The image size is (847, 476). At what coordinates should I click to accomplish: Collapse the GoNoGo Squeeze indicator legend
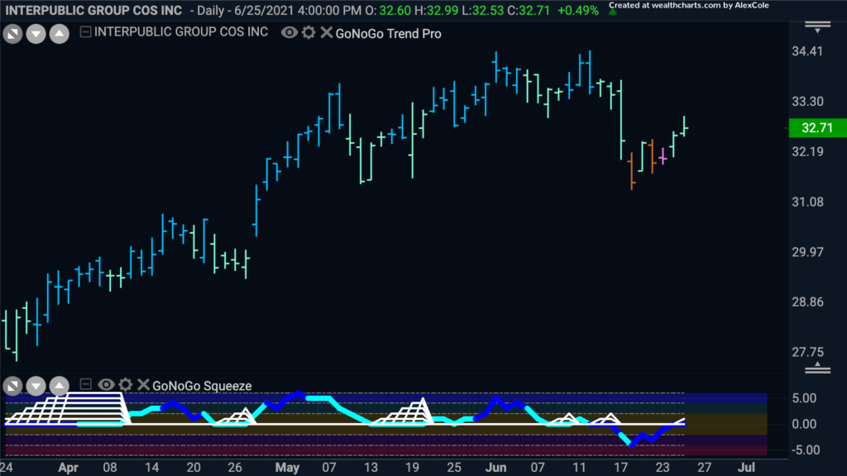tap(85, 384)
